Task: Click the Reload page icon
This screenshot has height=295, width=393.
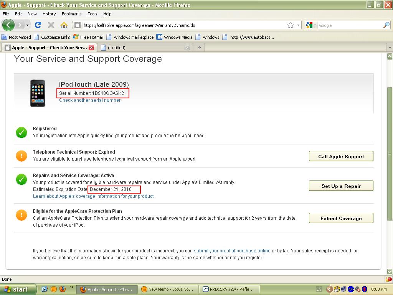Action: click(38, 25)
